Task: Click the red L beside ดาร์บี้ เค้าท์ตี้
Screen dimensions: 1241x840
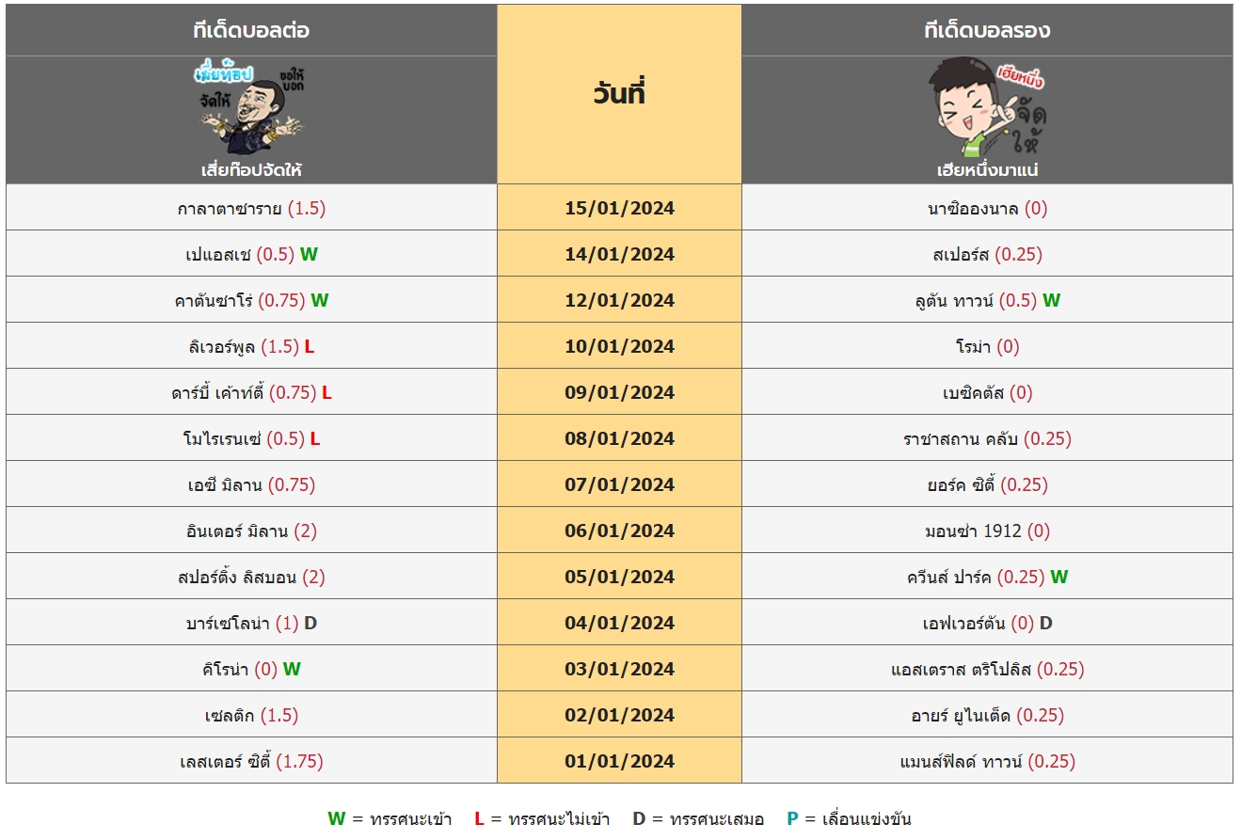Action: pyautogui.click(x=326, y=392)
